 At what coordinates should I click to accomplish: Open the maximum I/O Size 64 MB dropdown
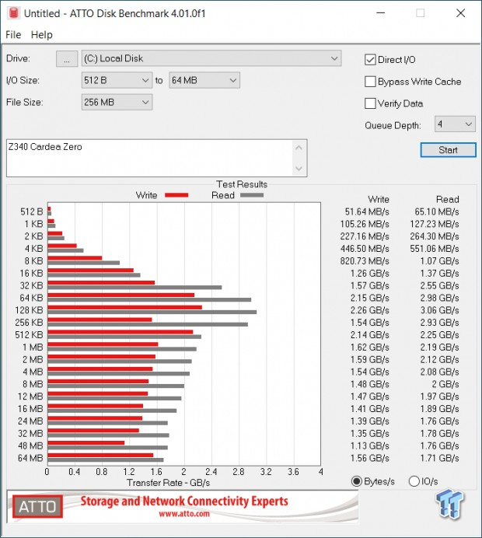tap(204, 80)
